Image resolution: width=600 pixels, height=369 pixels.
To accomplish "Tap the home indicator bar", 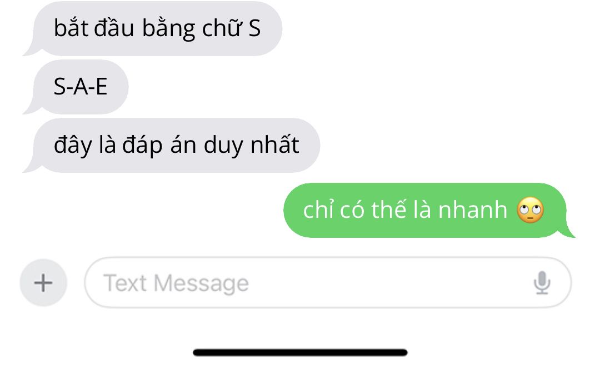I will tap(300, 352).
